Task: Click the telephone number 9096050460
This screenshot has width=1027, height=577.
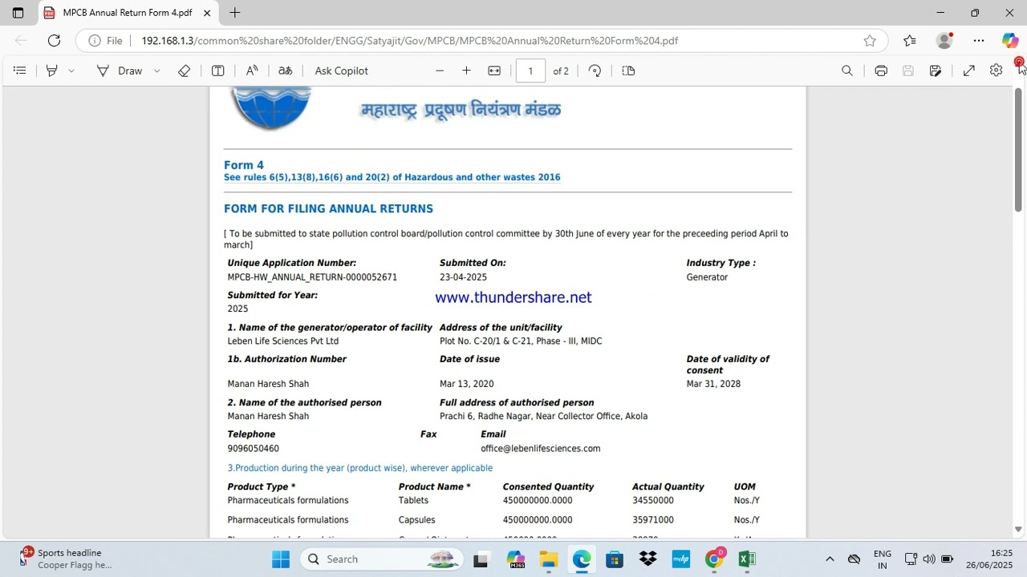Action: point(254,449)
